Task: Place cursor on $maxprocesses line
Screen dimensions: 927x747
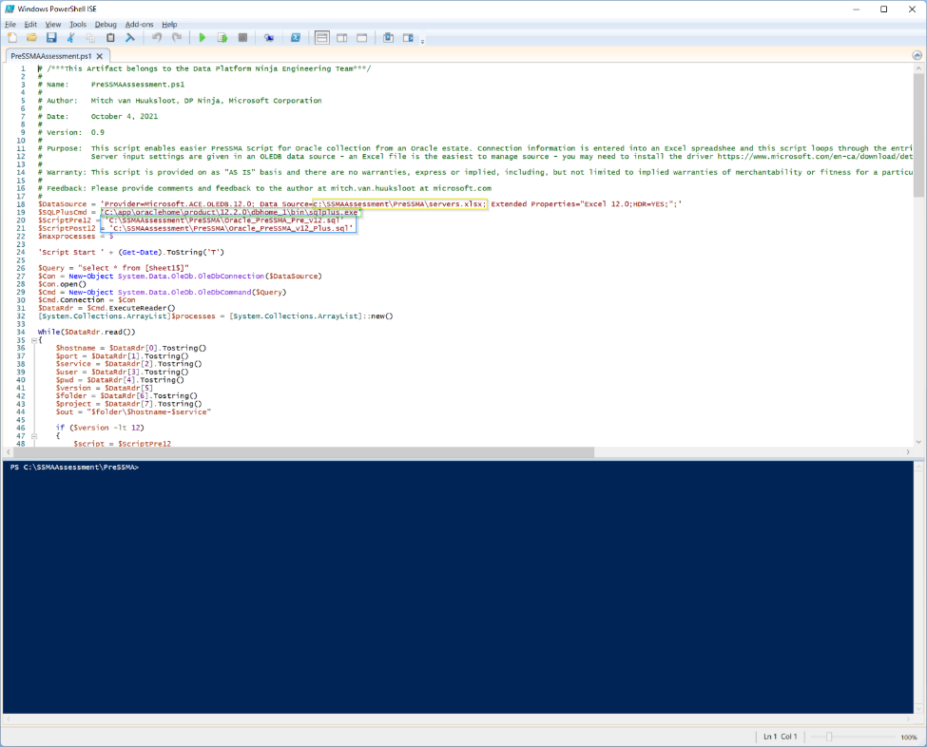Action: click(x=76, y=237)
